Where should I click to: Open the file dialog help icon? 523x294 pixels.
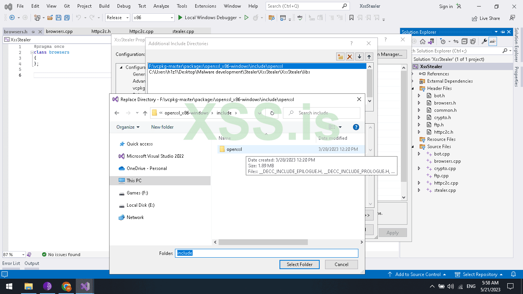pos(356,127)
